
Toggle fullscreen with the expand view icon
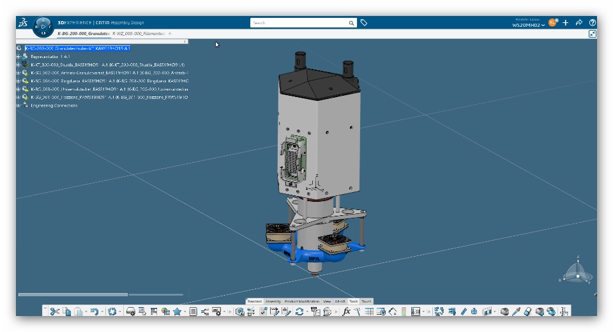[x=593, y=34]
